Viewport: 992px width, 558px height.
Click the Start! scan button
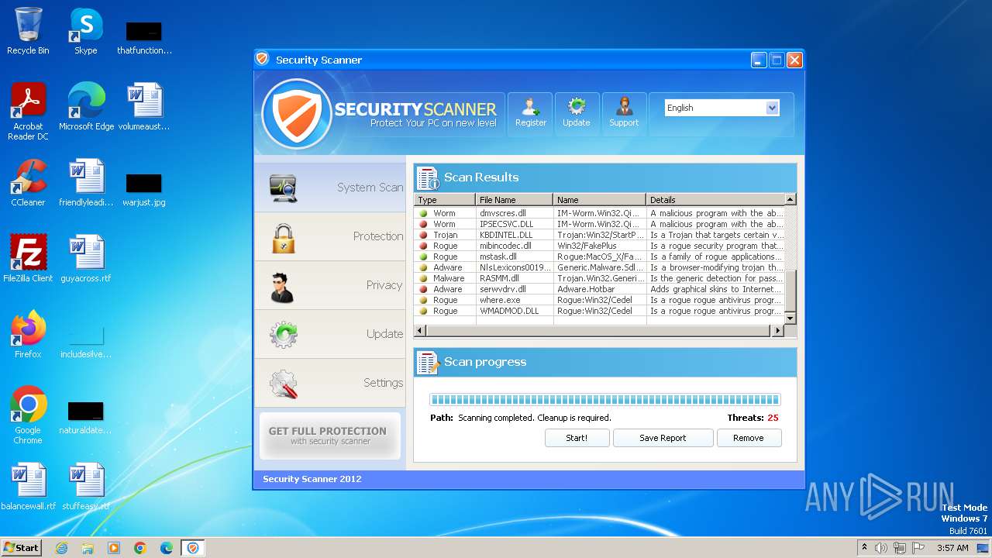tap(577, 438)
